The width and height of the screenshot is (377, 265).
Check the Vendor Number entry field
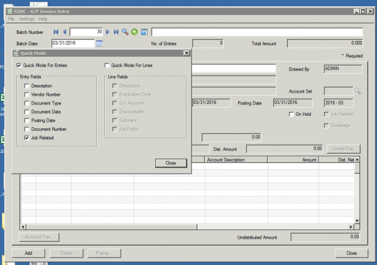(26, 94)
